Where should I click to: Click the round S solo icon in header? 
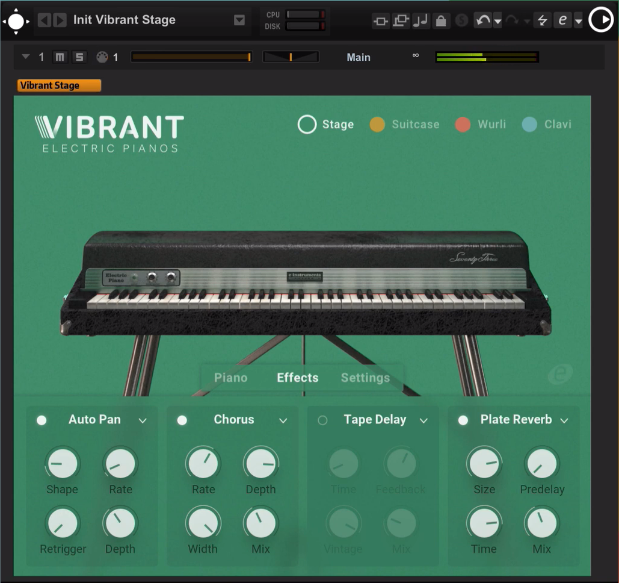(461, 20)
